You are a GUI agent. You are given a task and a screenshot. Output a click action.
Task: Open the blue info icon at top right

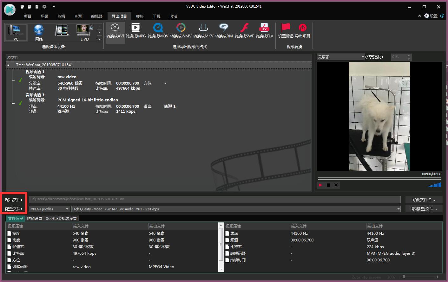442,16
